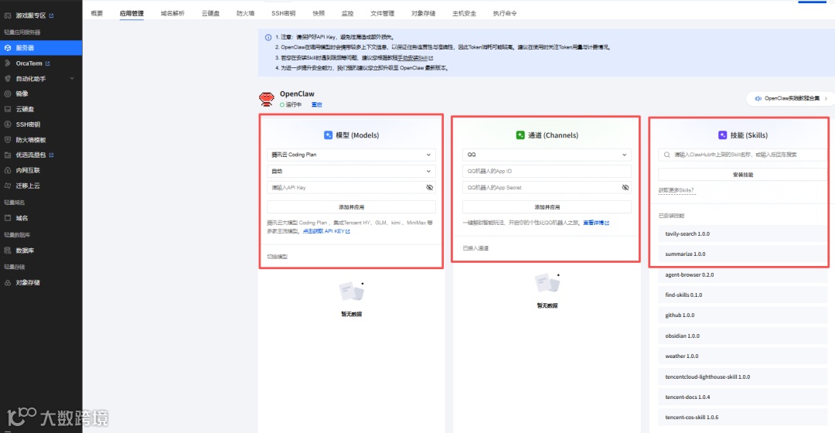835x433 pixels.
Task: Toggle QQ App Secret visibility eye icon
Action: pyautogui.click(x=625, y=187)
